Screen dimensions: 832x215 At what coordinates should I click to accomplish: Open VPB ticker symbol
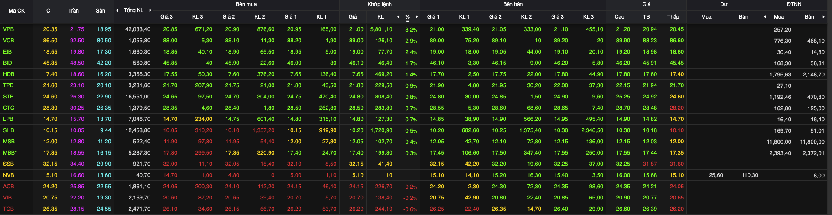pos(9,29)
